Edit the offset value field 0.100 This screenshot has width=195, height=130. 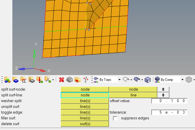(169, 101)
